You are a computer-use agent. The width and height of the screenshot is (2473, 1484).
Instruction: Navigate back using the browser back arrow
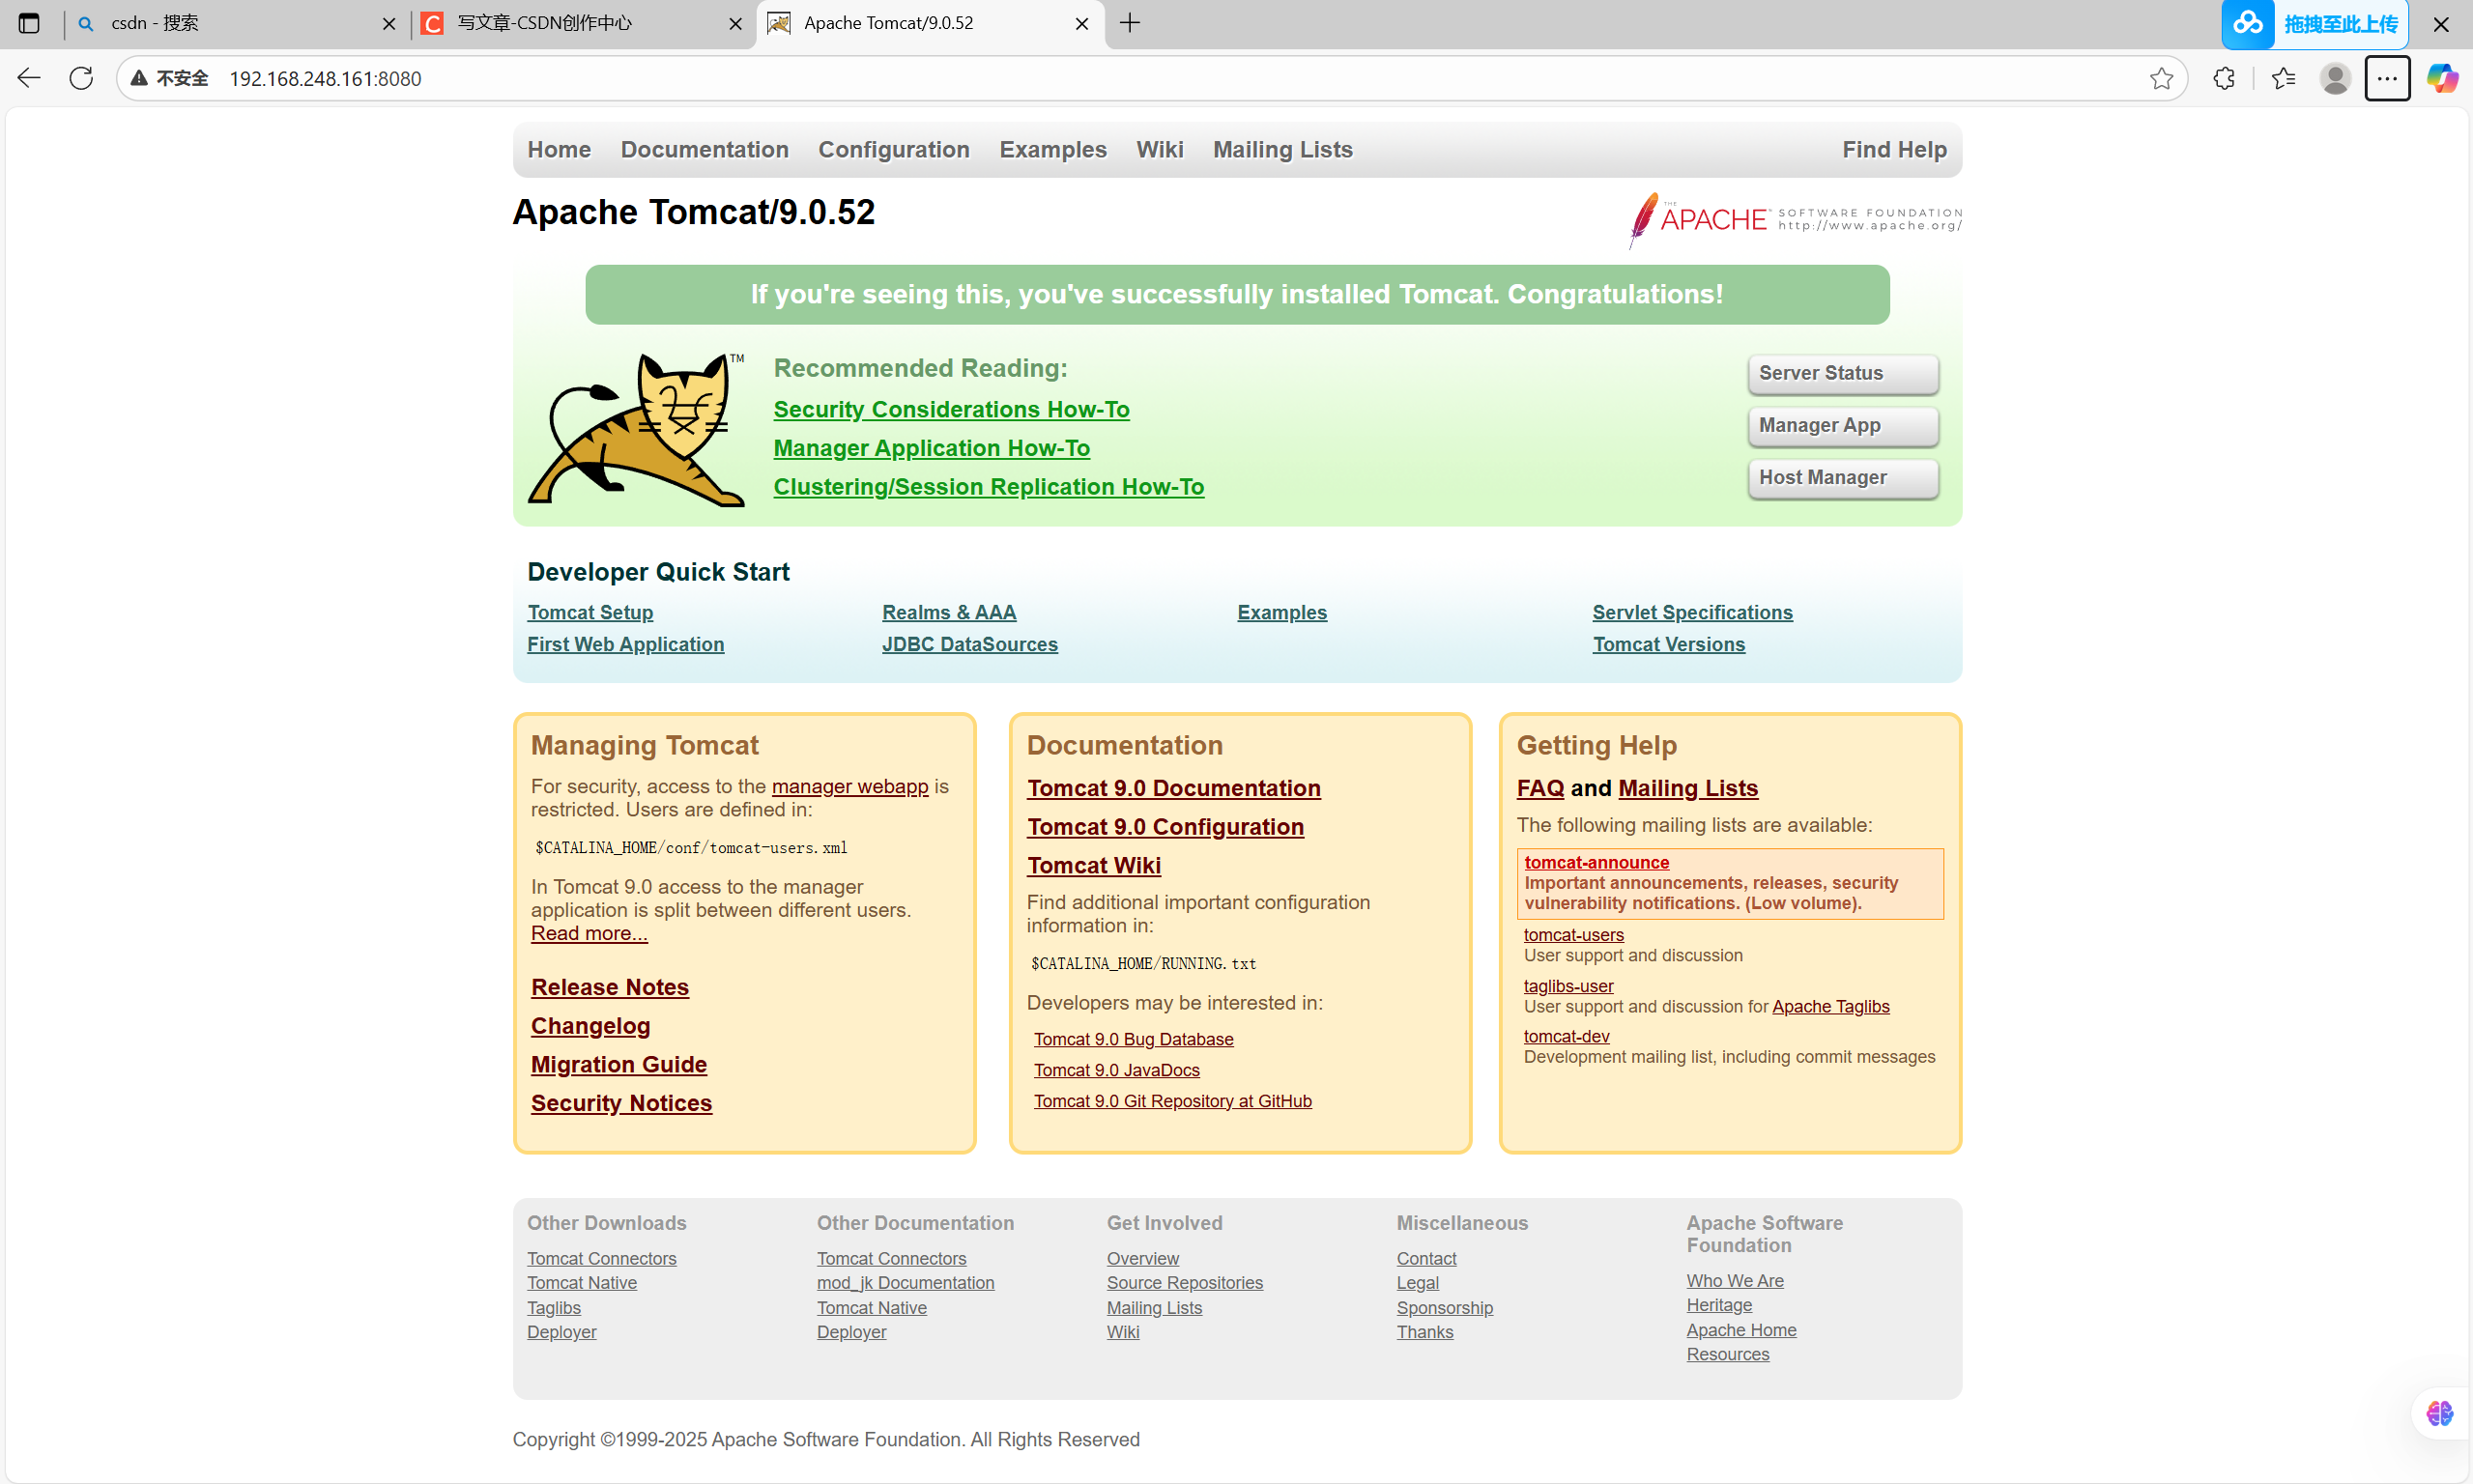tap(28, 77)
